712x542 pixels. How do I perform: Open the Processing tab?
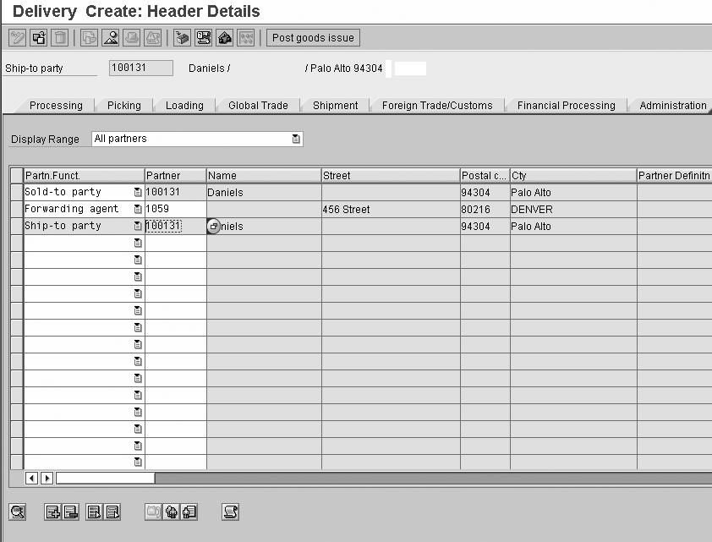pos(56,106)
